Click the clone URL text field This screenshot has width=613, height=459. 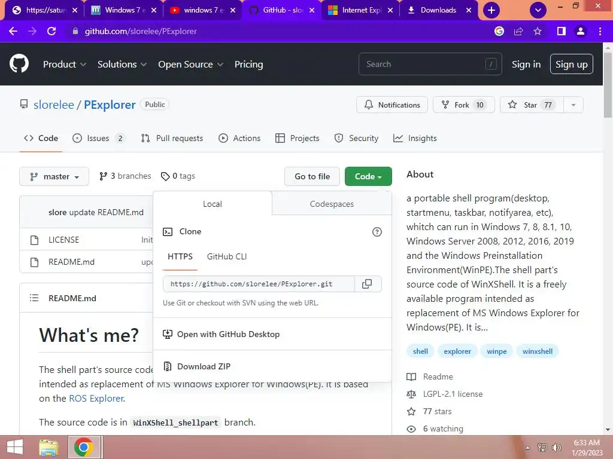(x=259, y=284)
